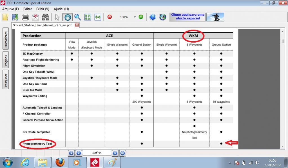288x168 pixels.
Task: Select the arrow pointer tool
Action: pos(57,17)
